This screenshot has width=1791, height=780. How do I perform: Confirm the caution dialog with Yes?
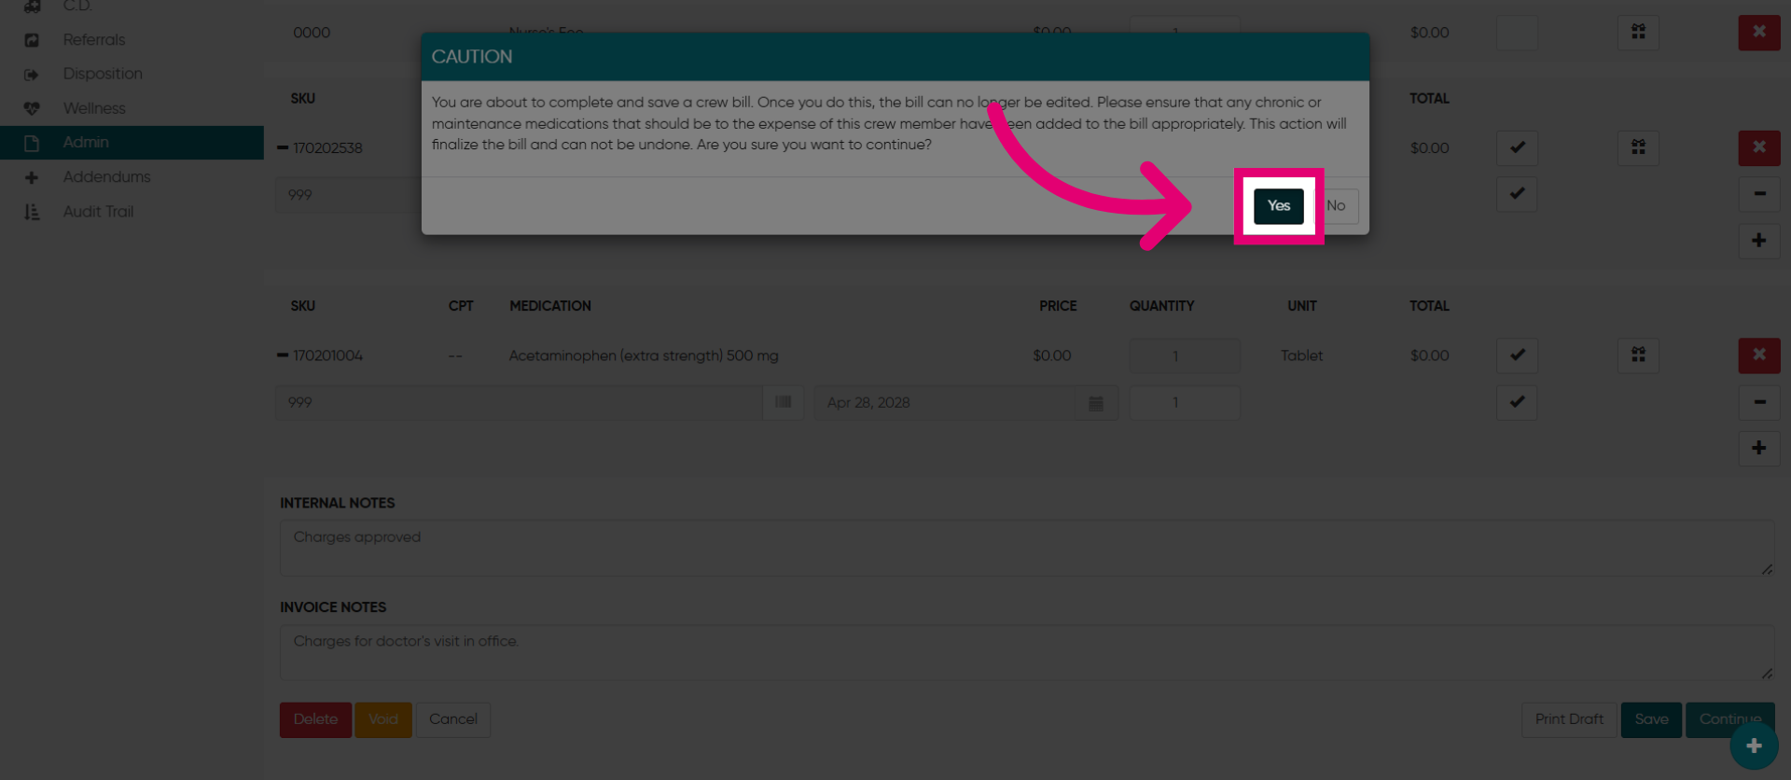point(1278,206)
